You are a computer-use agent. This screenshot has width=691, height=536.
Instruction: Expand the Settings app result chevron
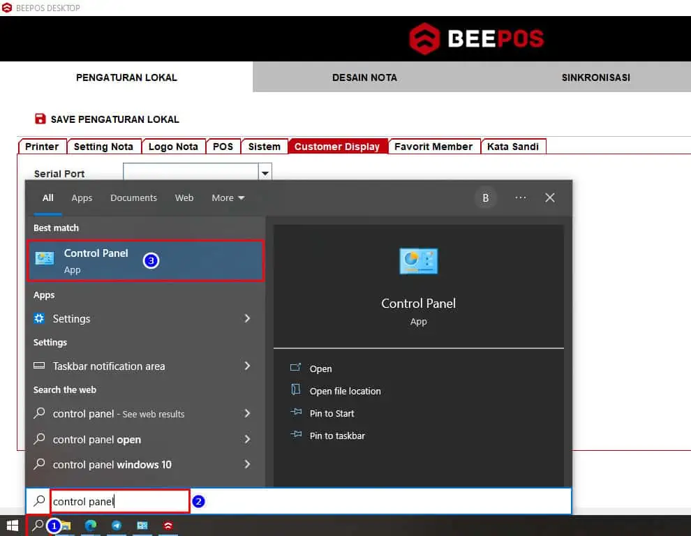(247, 318)
